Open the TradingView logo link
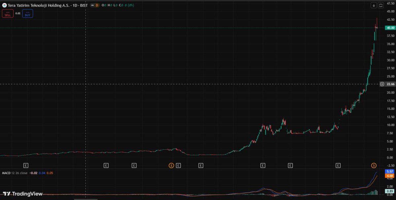Viewport: 396px width, 200px height. tap(22, 194)
